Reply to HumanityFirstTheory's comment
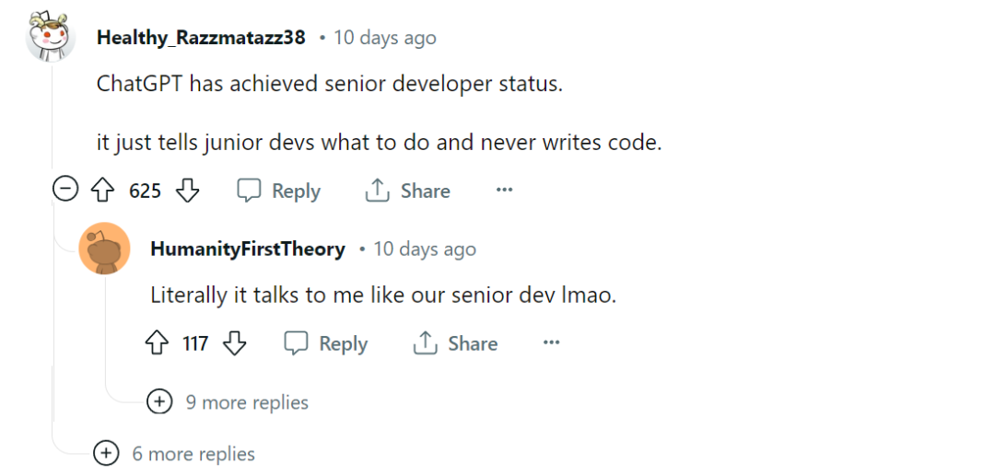 tap(326, 344)
